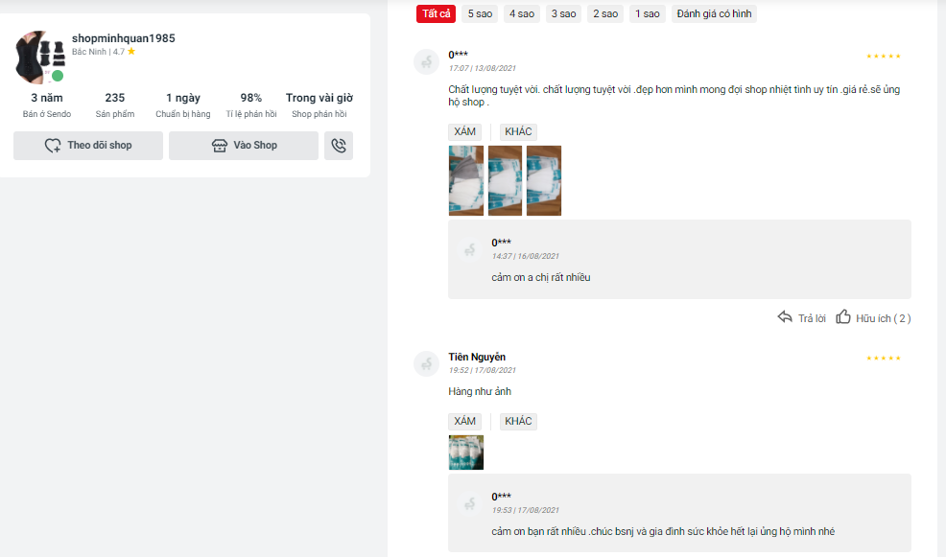Screen dimensions: 946x557
Task: Click first reviewer 0*** avatar icon
Action: click(x=426, y=61)
